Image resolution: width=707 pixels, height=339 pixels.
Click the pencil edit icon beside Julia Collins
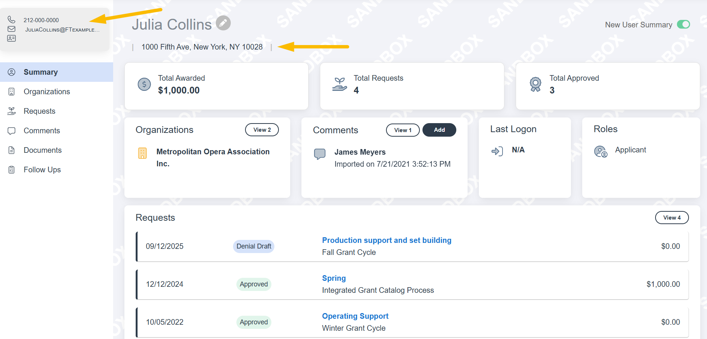point(223,23)
